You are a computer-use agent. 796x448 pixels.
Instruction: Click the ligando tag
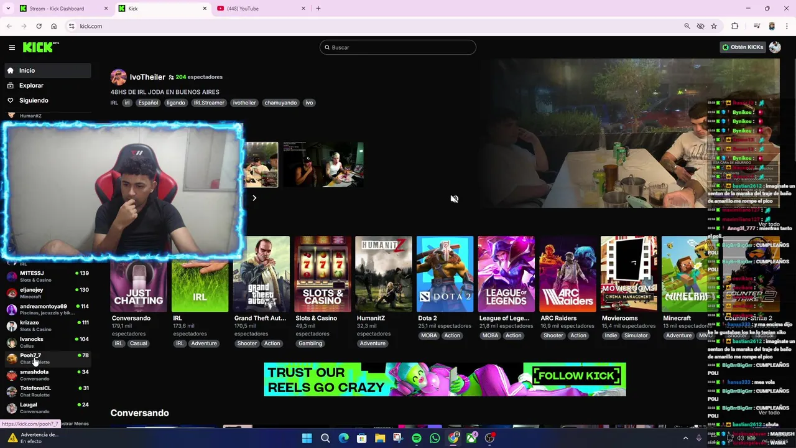tap(175, 103)
